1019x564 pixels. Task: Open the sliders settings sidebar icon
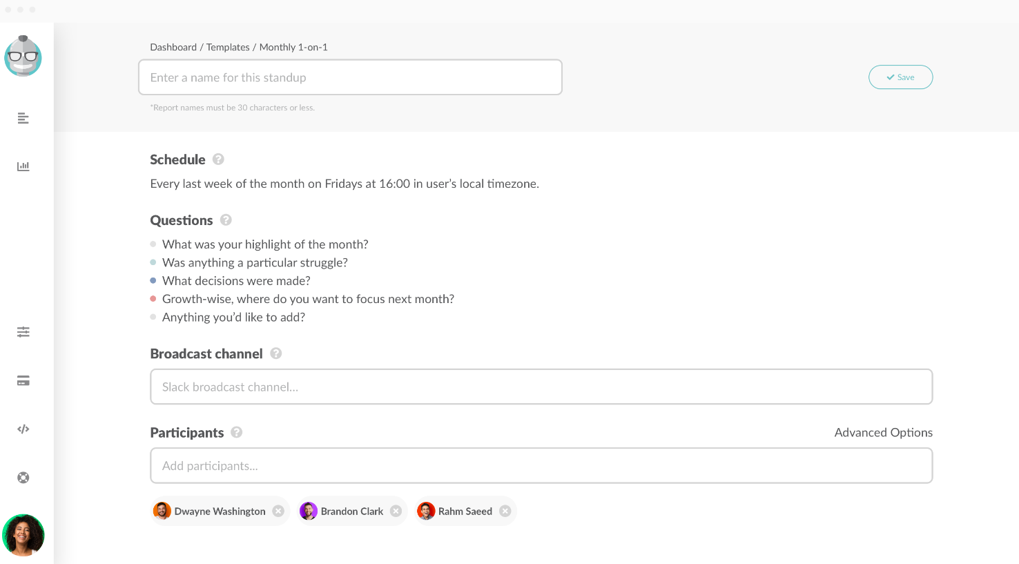23,332
